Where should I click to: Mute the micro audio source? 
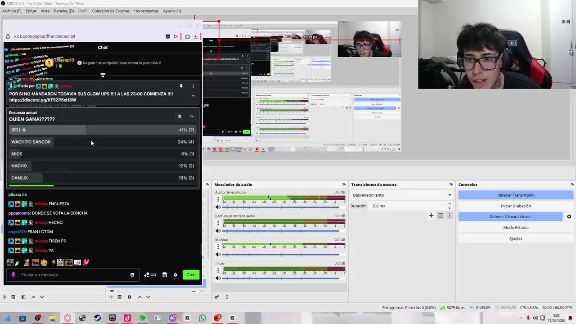coord(218,278)
